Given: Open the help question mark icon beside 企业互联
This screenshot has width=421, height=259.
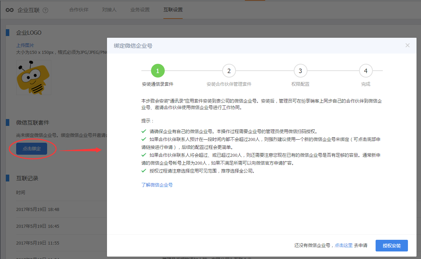Looking at the screenshot, I should 45,10.
